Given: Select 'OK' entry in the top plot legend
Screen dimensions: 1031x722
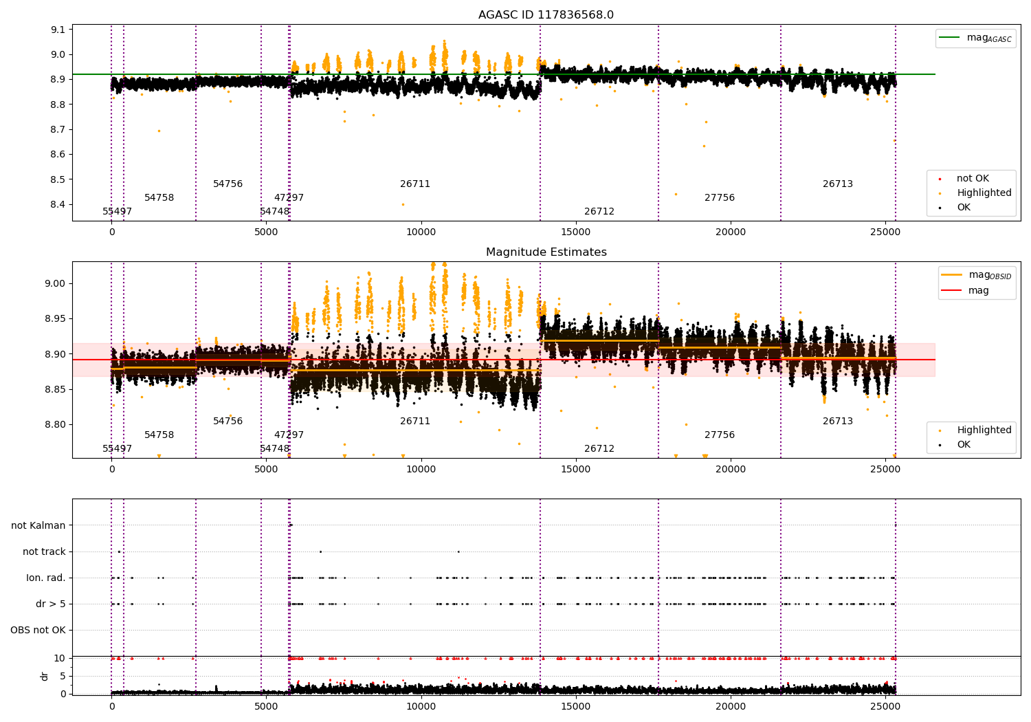Looking at the screenshot, I should [x=964, y=208].
